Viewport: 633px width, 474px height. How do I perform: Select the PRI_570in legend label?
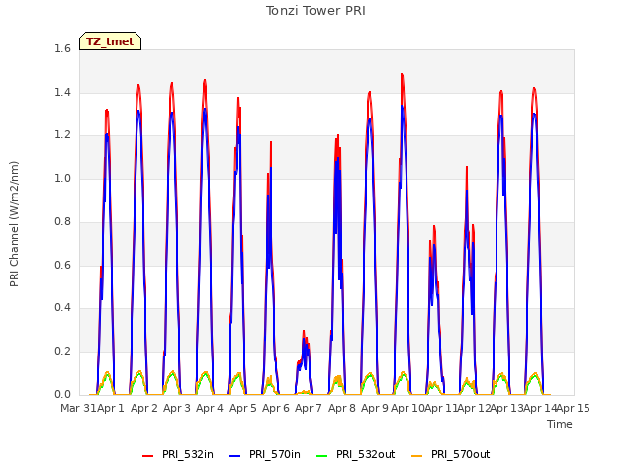(275, 454)
